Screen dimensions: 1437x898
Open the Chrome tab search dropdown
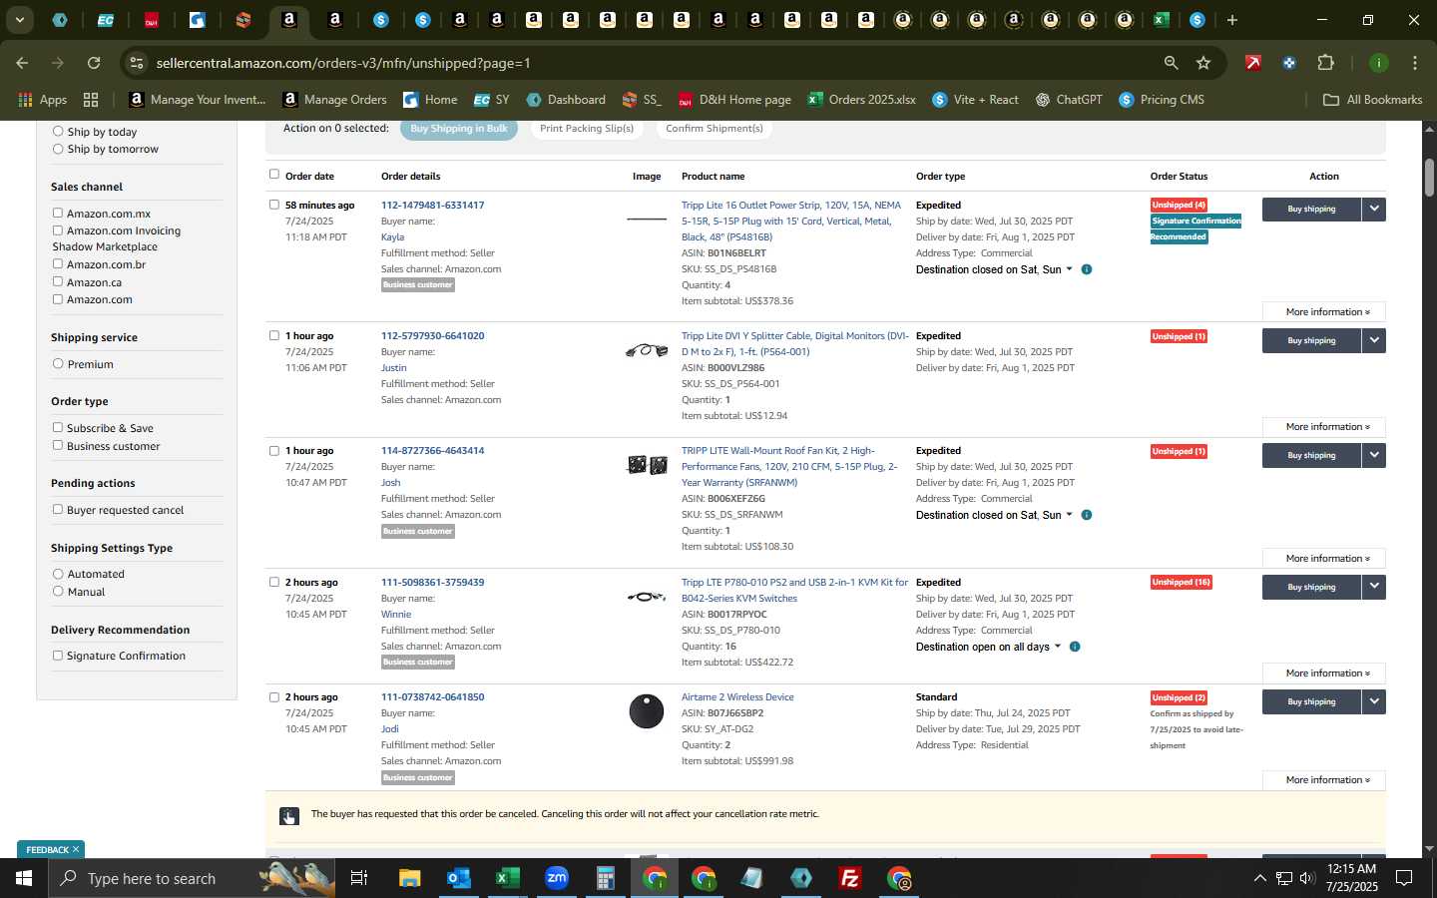[x=19, y=20]
